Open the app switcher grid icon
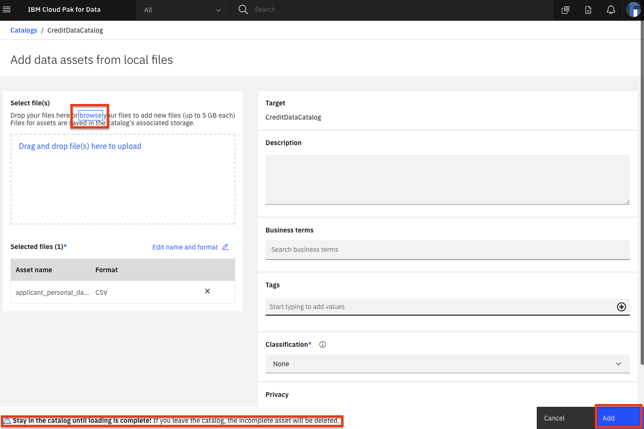 click(565, 10)
